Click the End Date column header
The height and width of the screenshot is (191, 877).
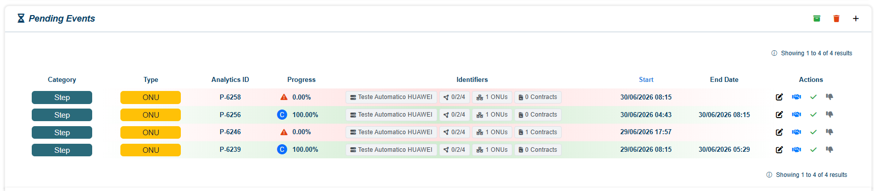724,79
